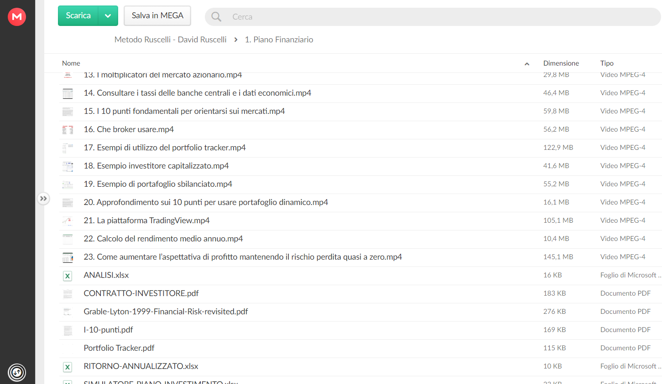The image size is (662, 384).
Task: Select the Portfolio Tracker.pdf file row
Action: [x=360, y=348]
